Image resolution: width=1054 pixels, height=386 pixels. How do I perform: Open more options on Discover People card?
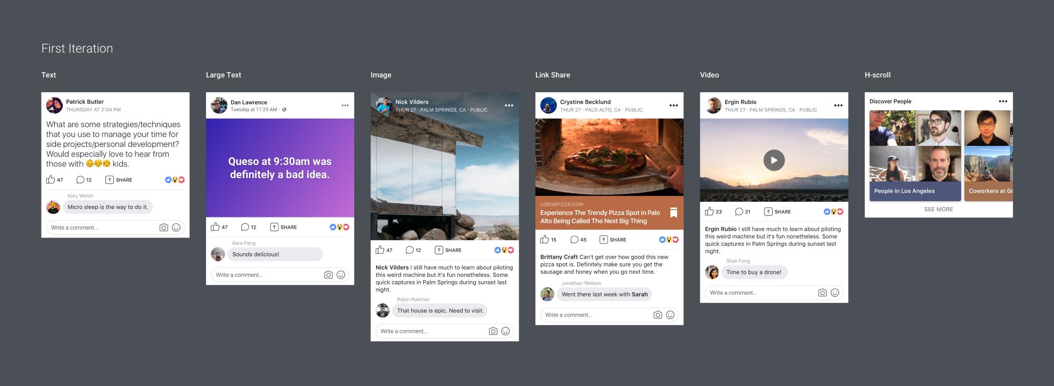pyautogui.click(x=1003, y=101)
